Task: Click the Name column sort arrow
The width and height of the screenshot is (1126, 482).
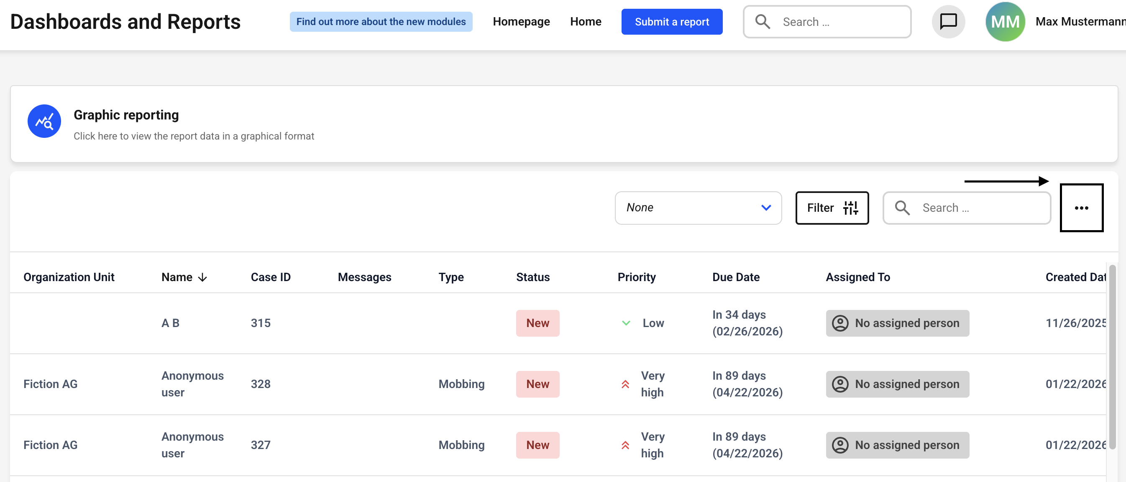Action: pyautogui.click(x=202, y=277)
